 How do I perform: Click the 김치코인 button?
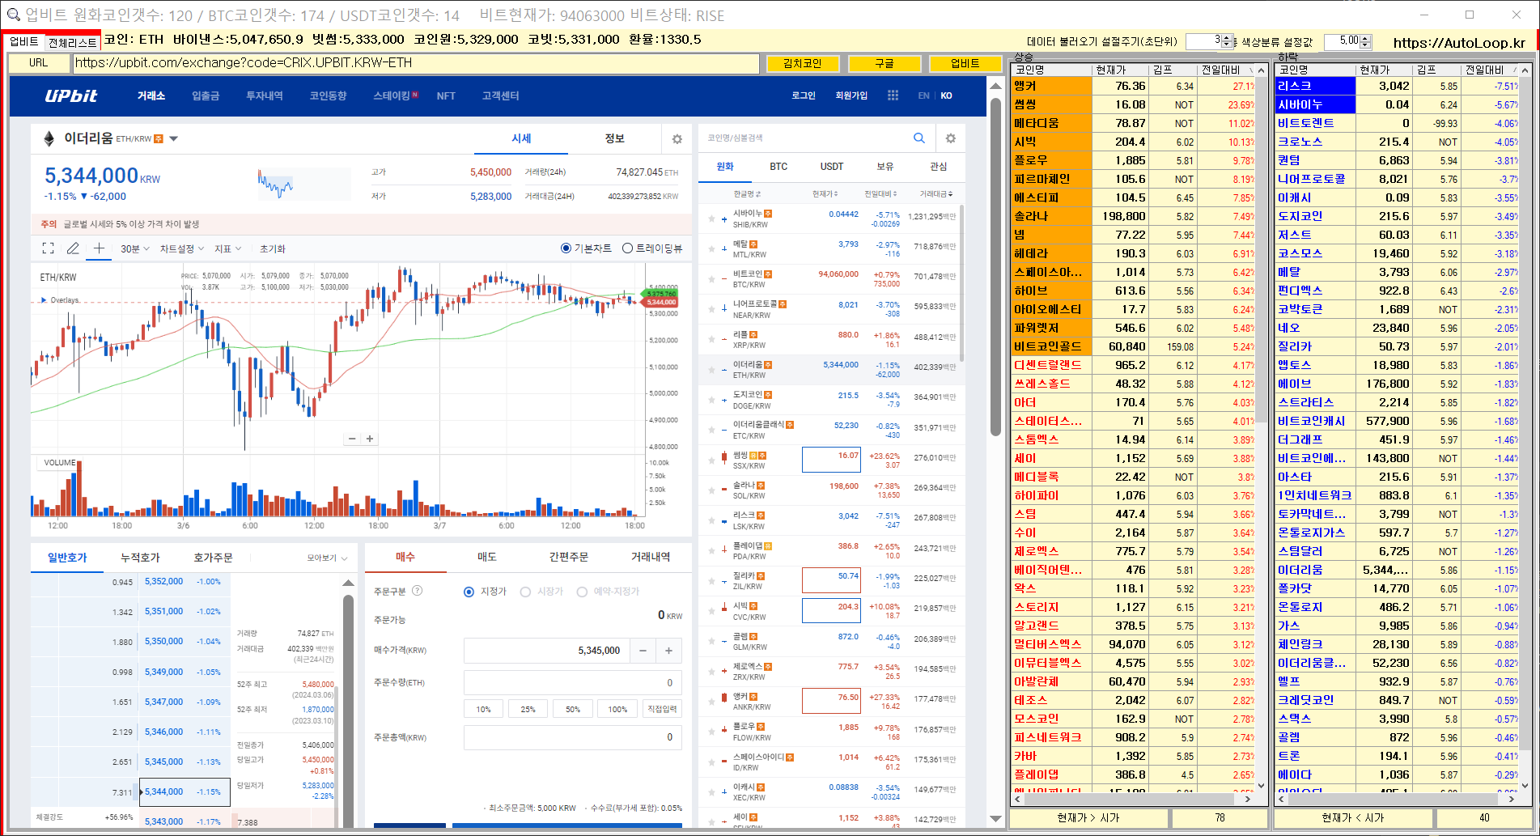click(803, 63)
